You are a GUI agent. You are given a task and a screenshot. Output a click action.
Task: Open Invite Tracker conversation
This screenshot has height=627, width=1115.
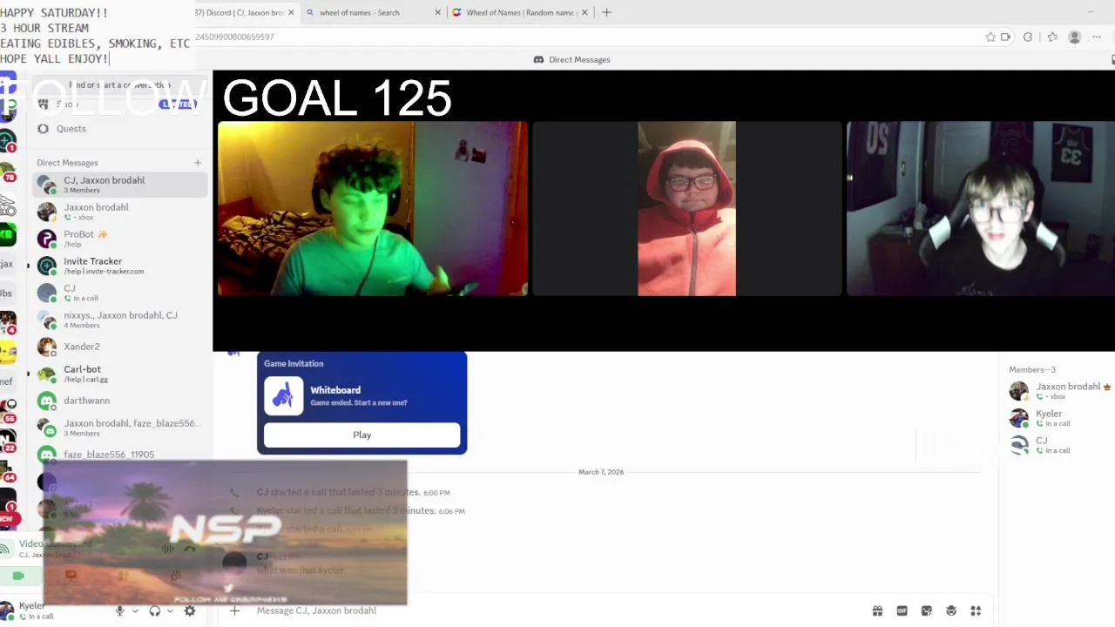(x=121, y=265)
